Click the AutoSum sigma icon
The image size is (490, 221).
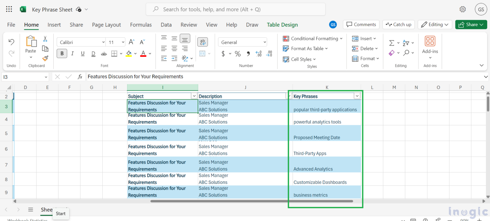coord(391,42)
